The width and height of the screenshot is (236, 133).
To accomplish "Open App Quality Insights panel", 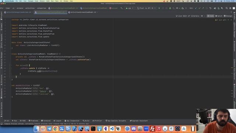I will tap(116, 121).
